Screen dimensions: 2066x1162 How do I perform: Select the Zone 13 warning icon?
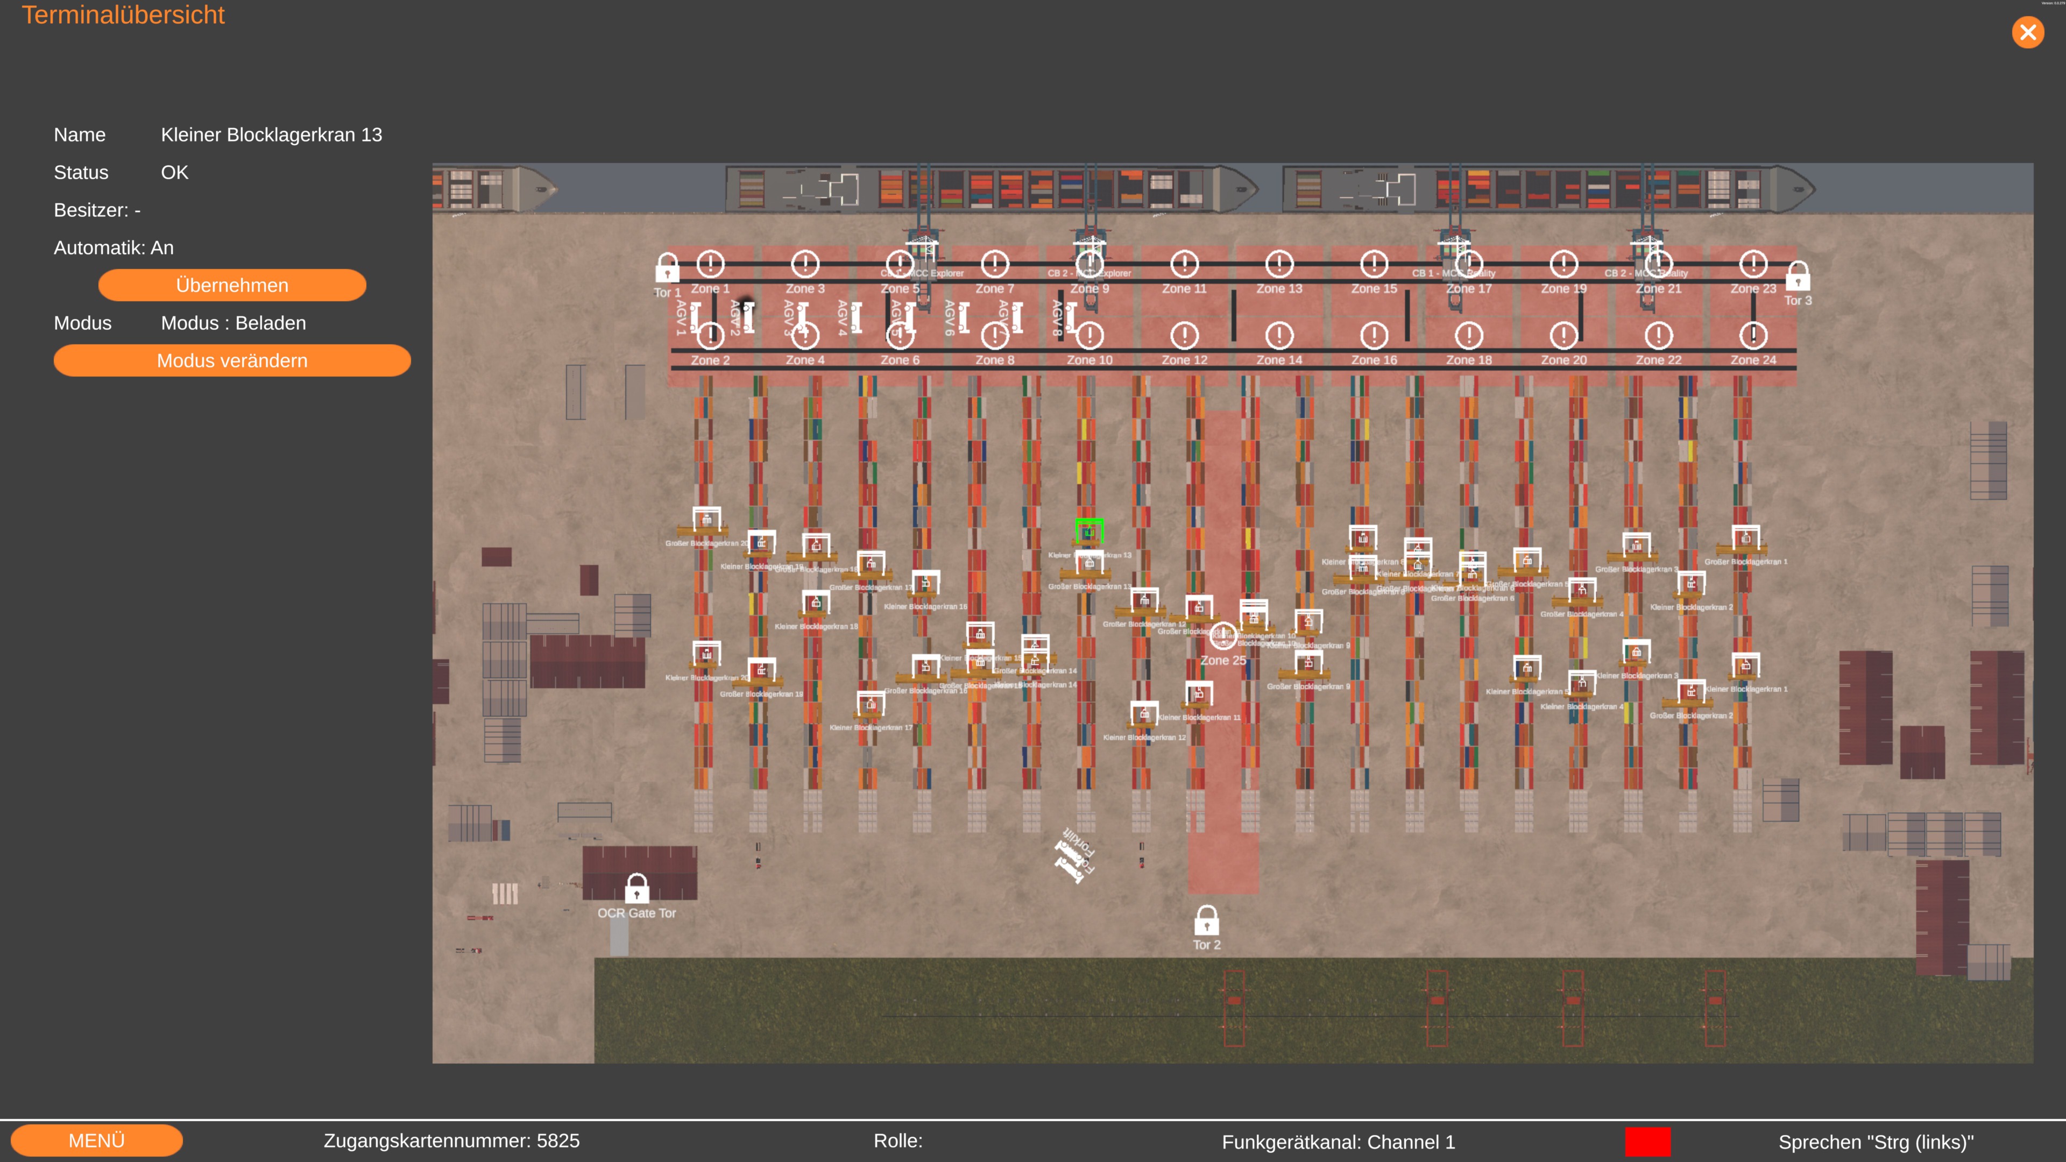point(1279,264)
